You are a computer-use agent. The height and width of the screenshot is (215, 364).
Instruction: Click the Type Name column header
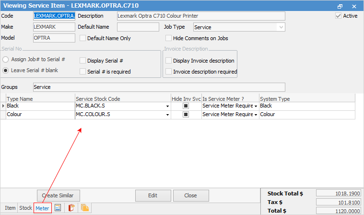[40, 99]
